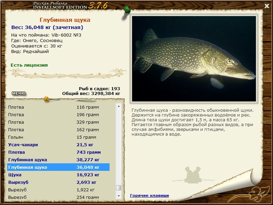Select the Плотва 162 грамм row
Image resolution: width=273 pixels, height=205 pixels.
point(58,130)
